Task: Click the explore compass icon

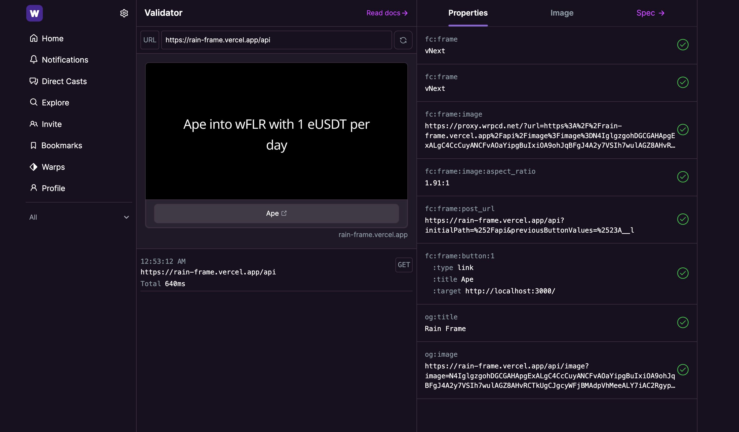Action: click(x=33, y=102)
